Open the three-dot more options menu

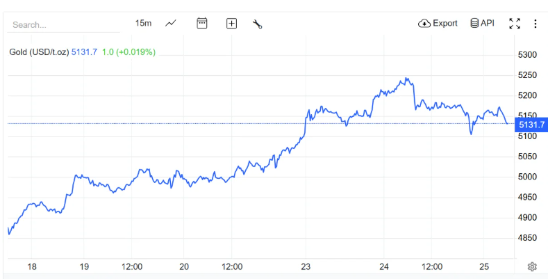[535, 23]
